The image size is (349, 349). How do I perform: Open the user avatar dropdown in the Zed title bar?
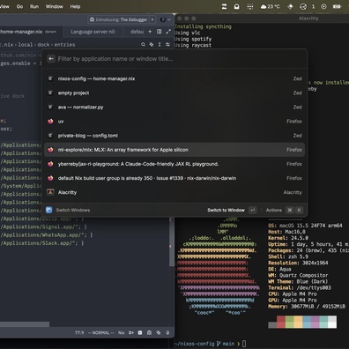tap(165, 19)
